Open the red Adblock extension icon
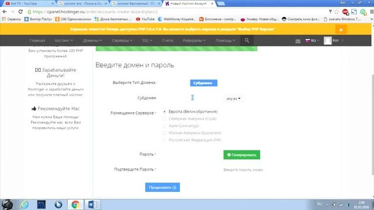 (345, 12)
